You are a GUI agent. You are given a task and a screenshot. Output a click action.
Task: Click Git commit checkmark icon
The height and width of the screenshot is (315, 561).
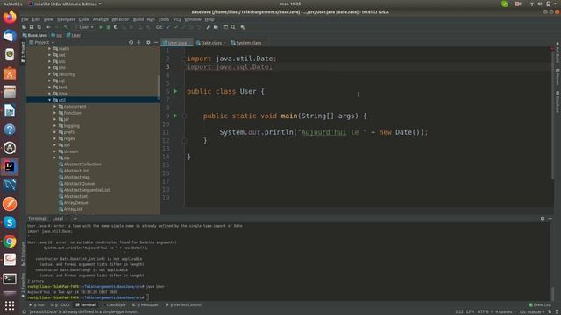(175, 27)
